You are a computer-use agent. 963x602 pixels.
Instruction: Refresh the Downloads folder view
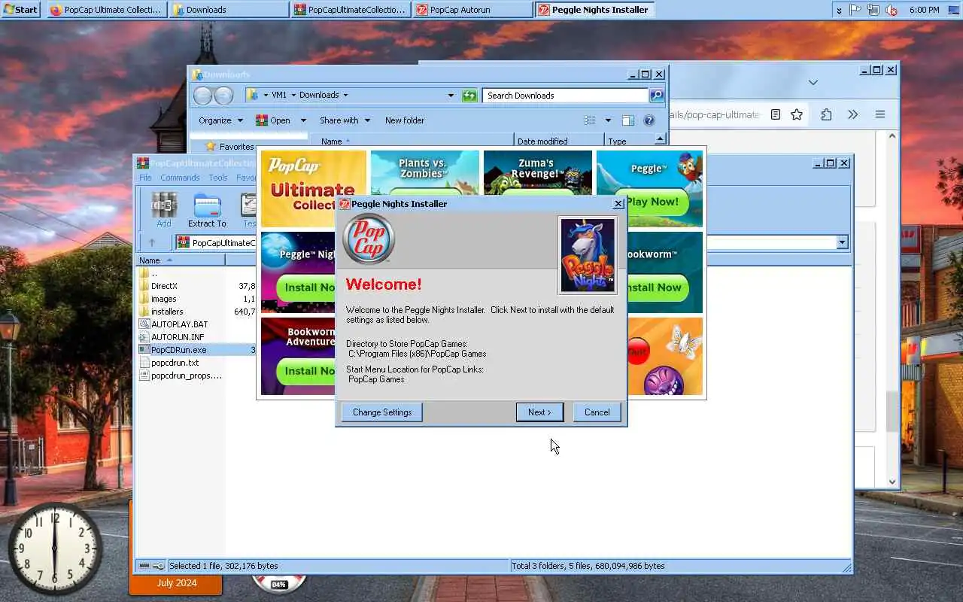(x=469, y=96)
